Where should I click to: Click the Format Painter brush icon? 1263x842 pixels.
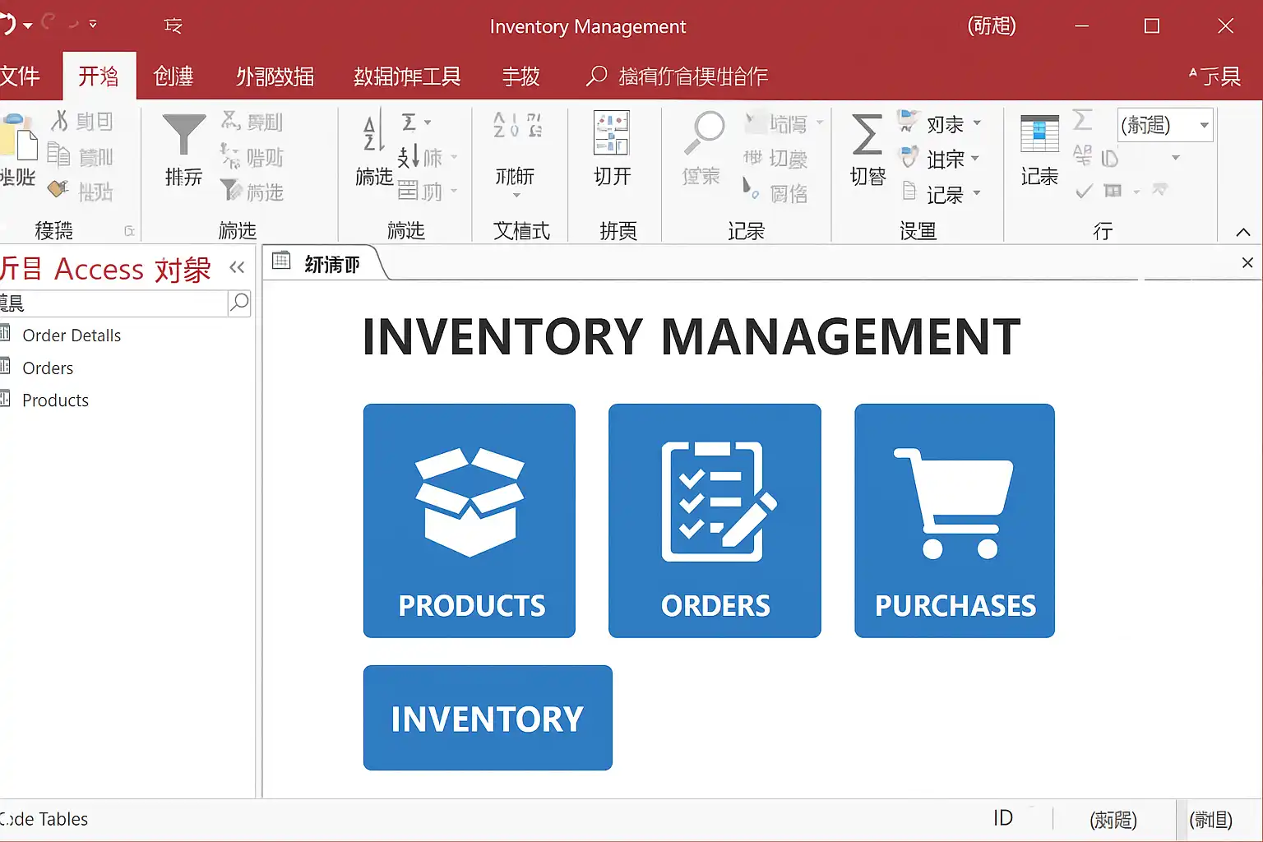pos(58,190)
